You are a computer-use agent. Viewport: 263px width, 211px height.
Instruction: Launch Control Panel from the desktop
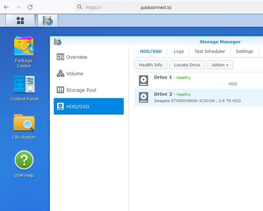click(24, 85)
